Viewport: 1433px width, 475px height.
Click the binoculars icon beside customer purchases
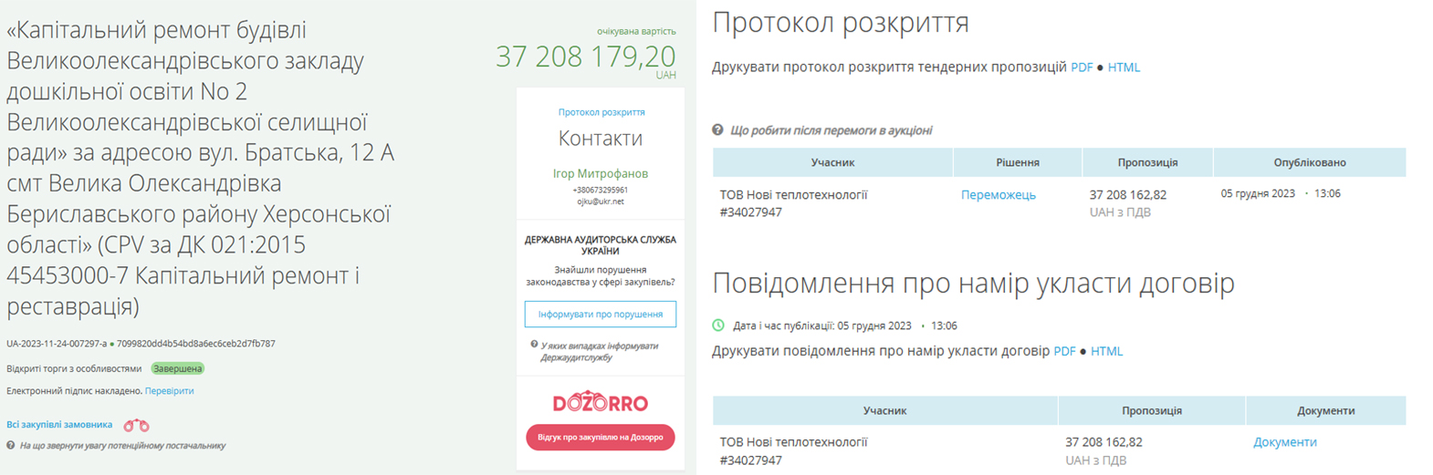coord(136,425)
